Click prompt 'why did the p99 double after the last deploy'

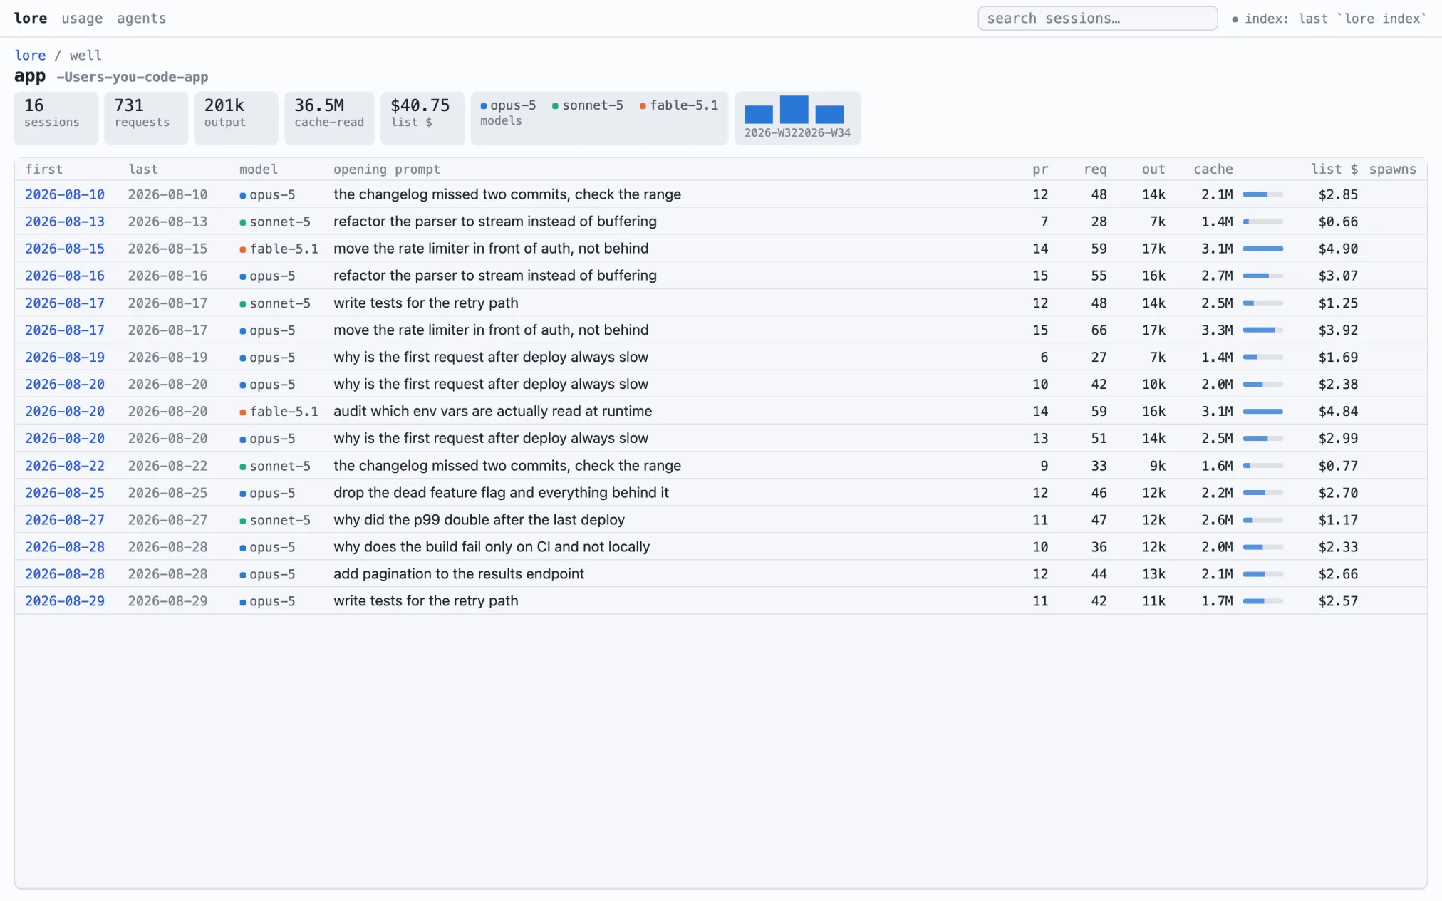click(479, 520)
